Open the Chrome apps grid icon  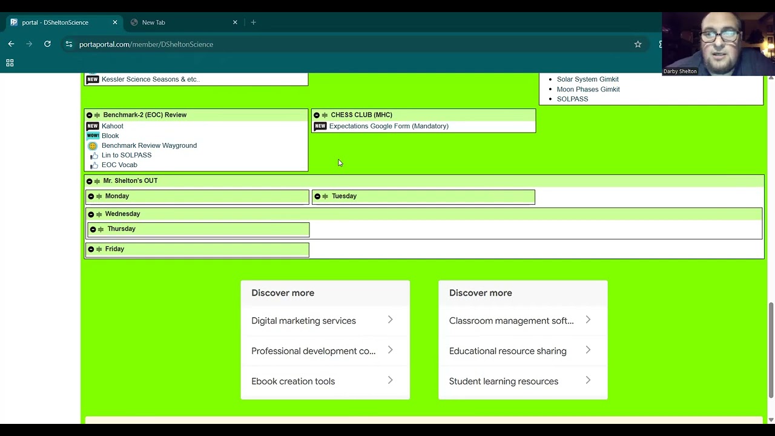point(10,63)
